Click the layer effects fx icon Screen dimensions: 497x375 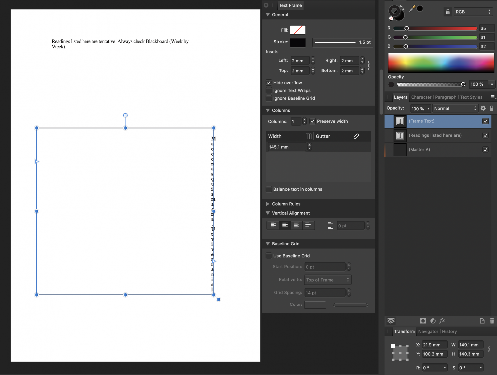pos(442,321)
